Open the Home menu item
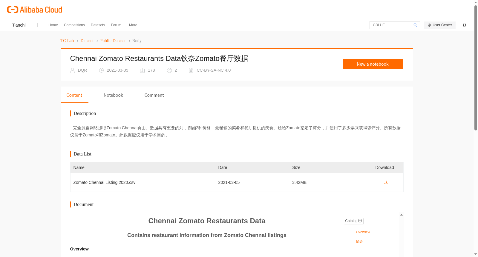478x257 pixels. 53,25
